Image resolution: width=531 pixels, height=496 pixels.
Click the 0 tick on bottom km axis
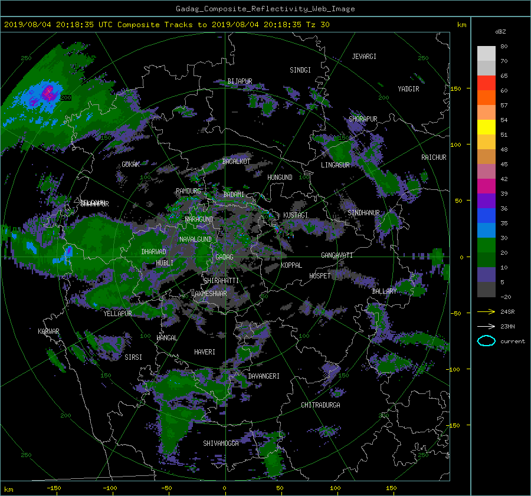225,488
